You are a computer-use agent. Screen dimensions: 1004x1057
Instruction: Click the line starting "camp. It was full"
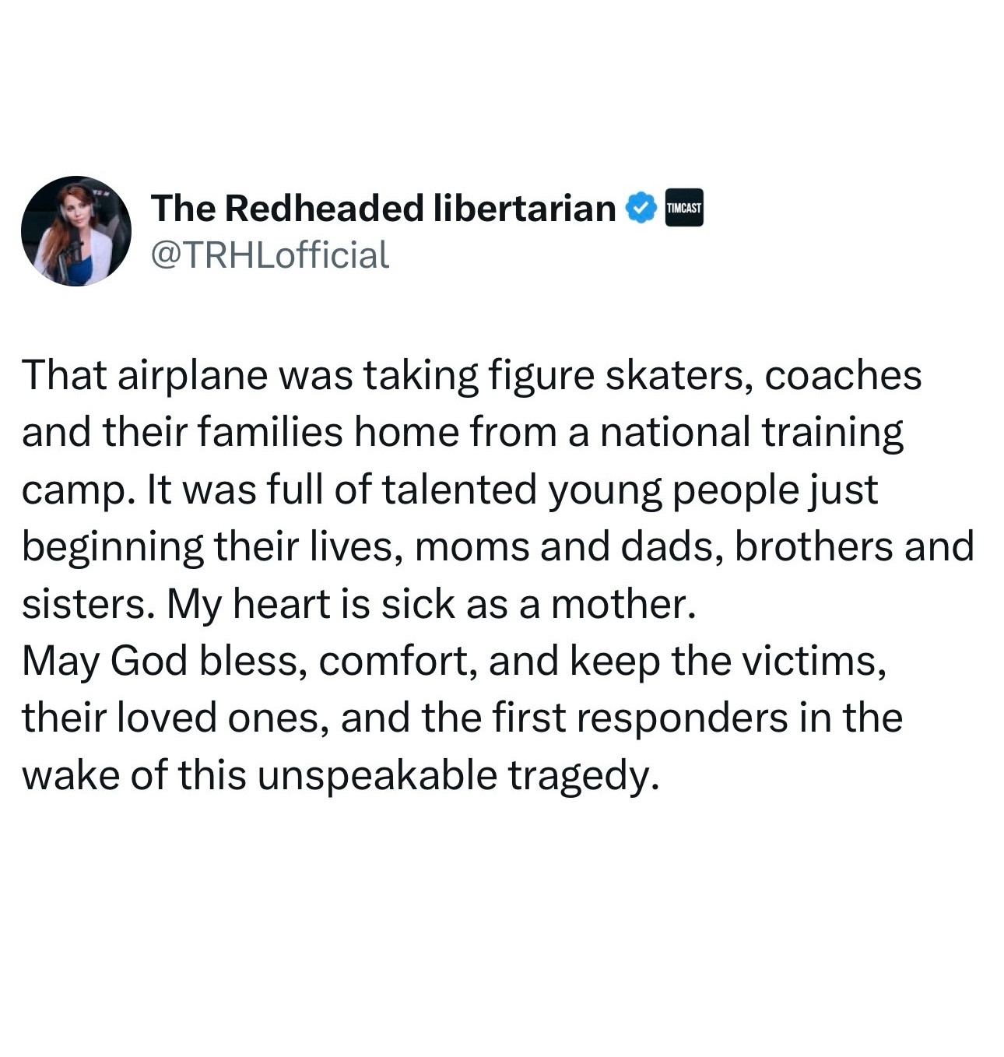click(x=450, y=490)
